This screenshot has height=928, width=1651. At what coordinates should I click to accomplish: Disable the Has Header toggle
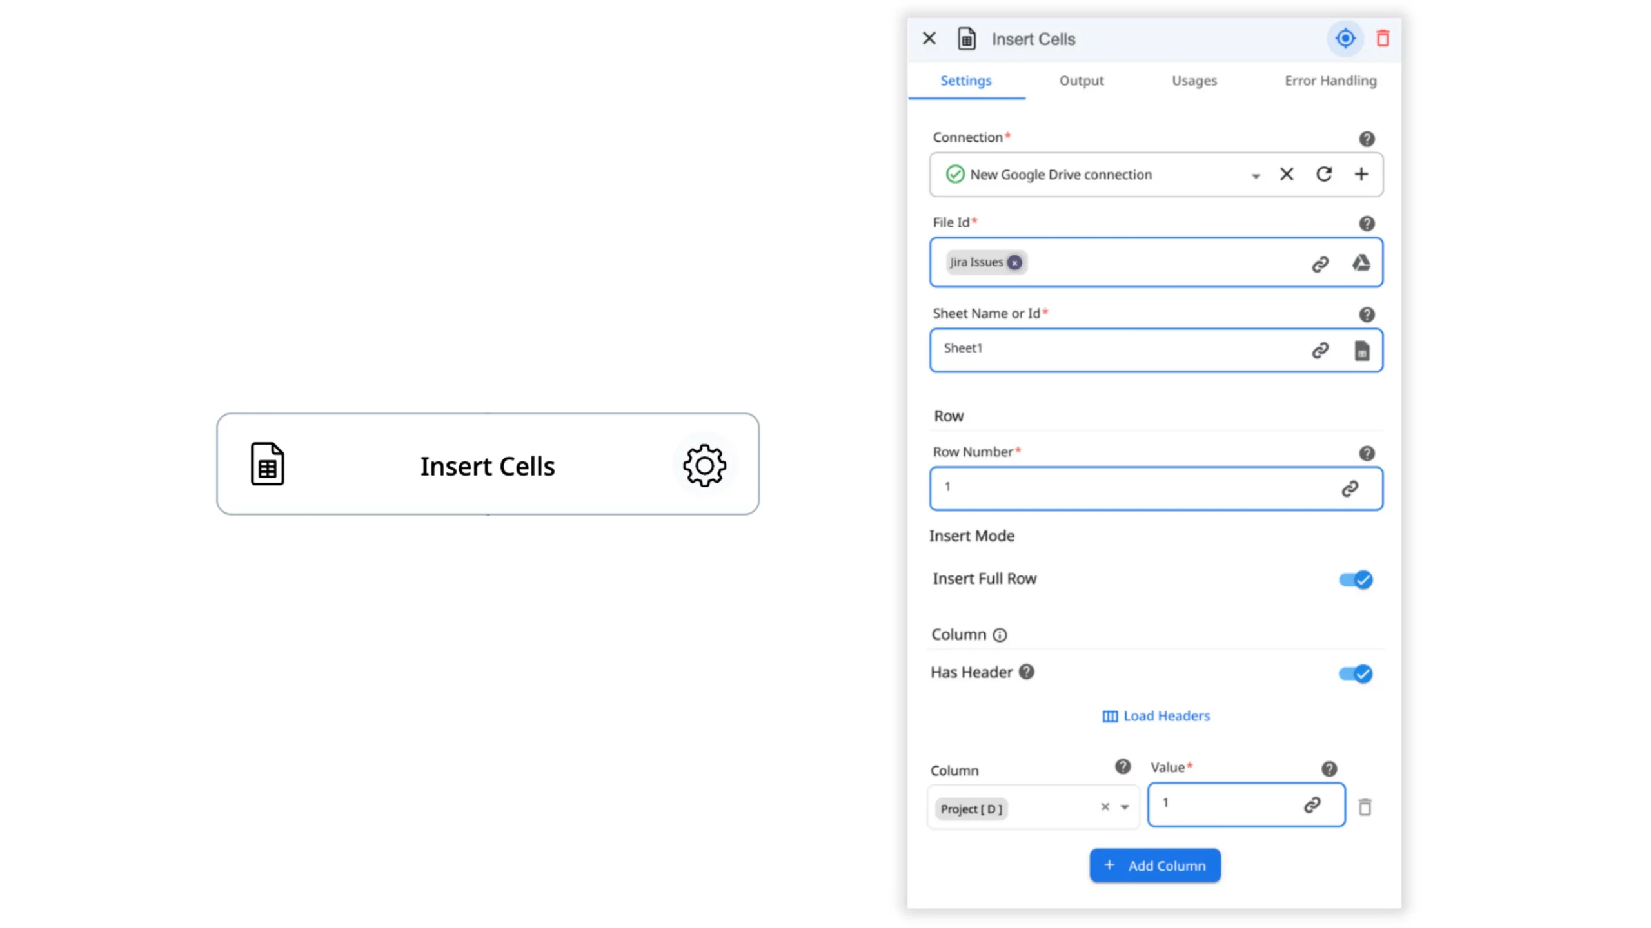[1355, 673]
